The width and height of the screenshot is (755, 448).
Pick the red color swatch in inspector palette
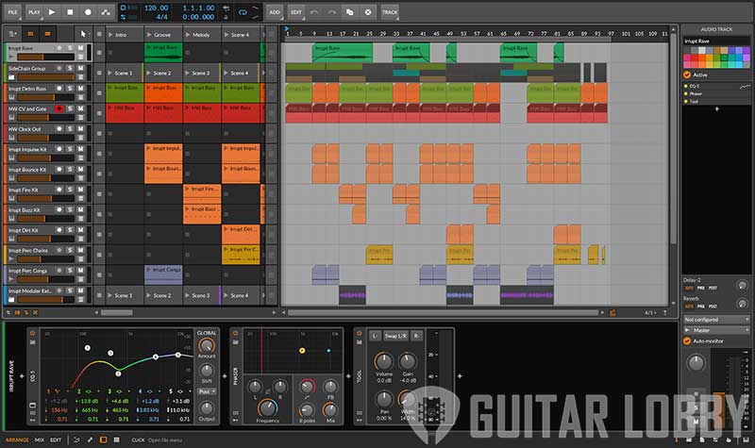coord(695,58)
